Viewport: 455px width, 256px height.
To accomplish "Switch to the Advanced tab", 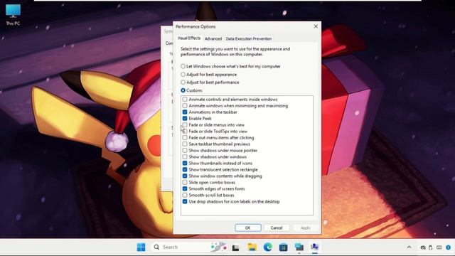I will point(213,38).
